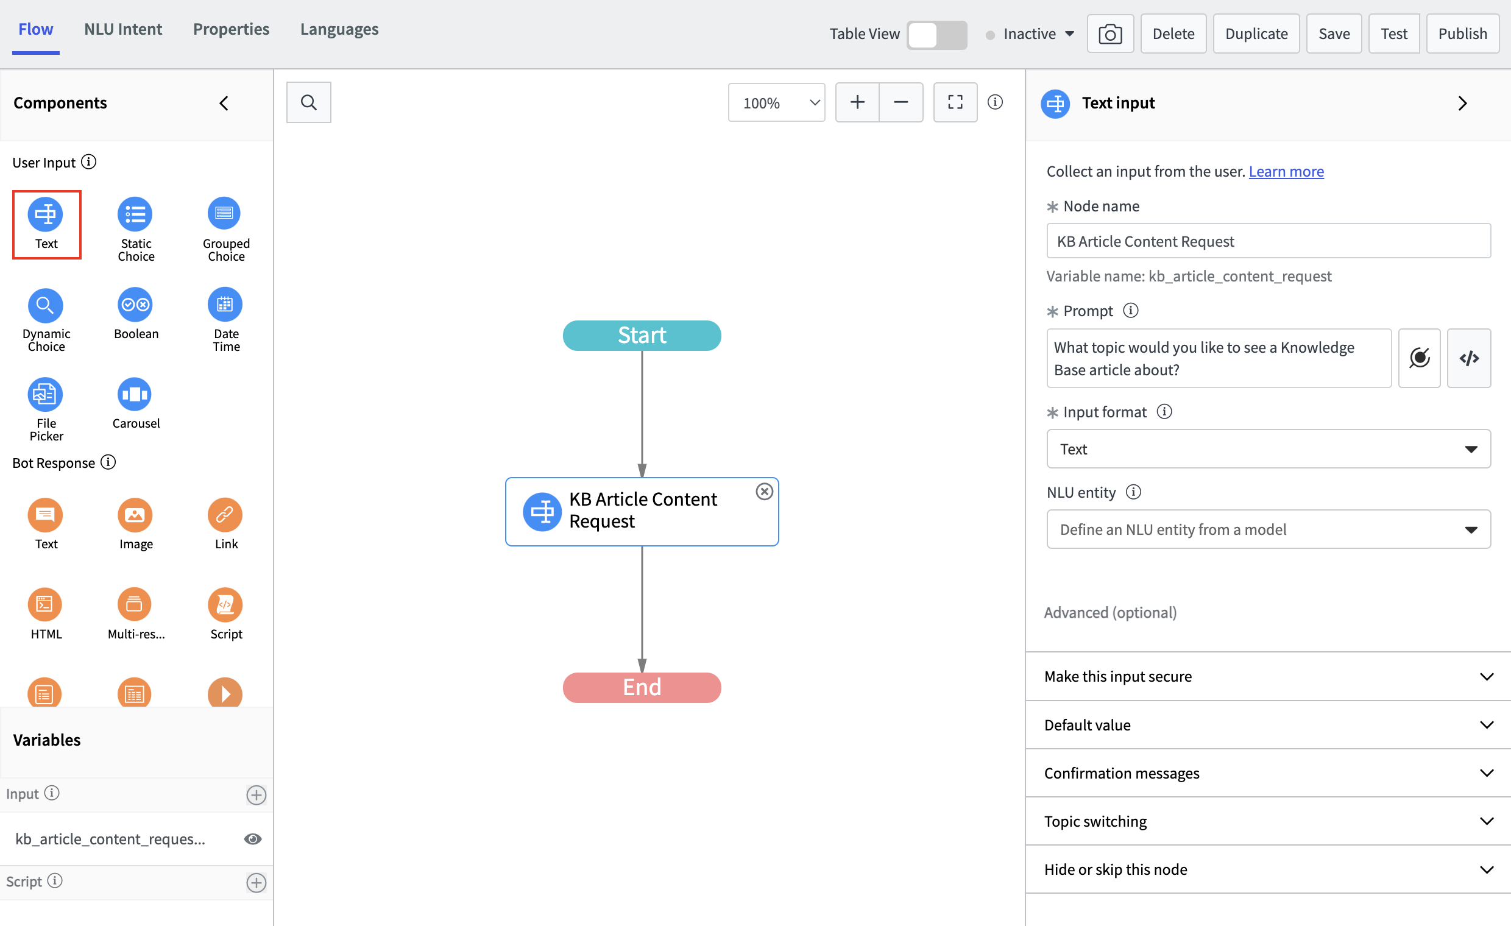This screenshot has height=926, width=1511.
Task: Add a Multi-response component
Action: (135, 614)
